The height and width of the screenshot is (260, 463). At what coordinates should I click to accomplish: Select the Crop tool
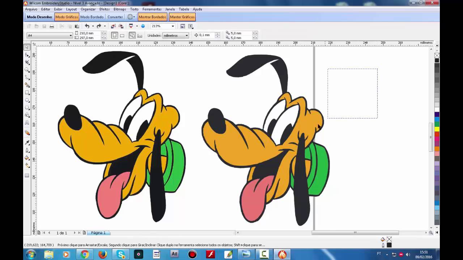[x=27, y=62]
